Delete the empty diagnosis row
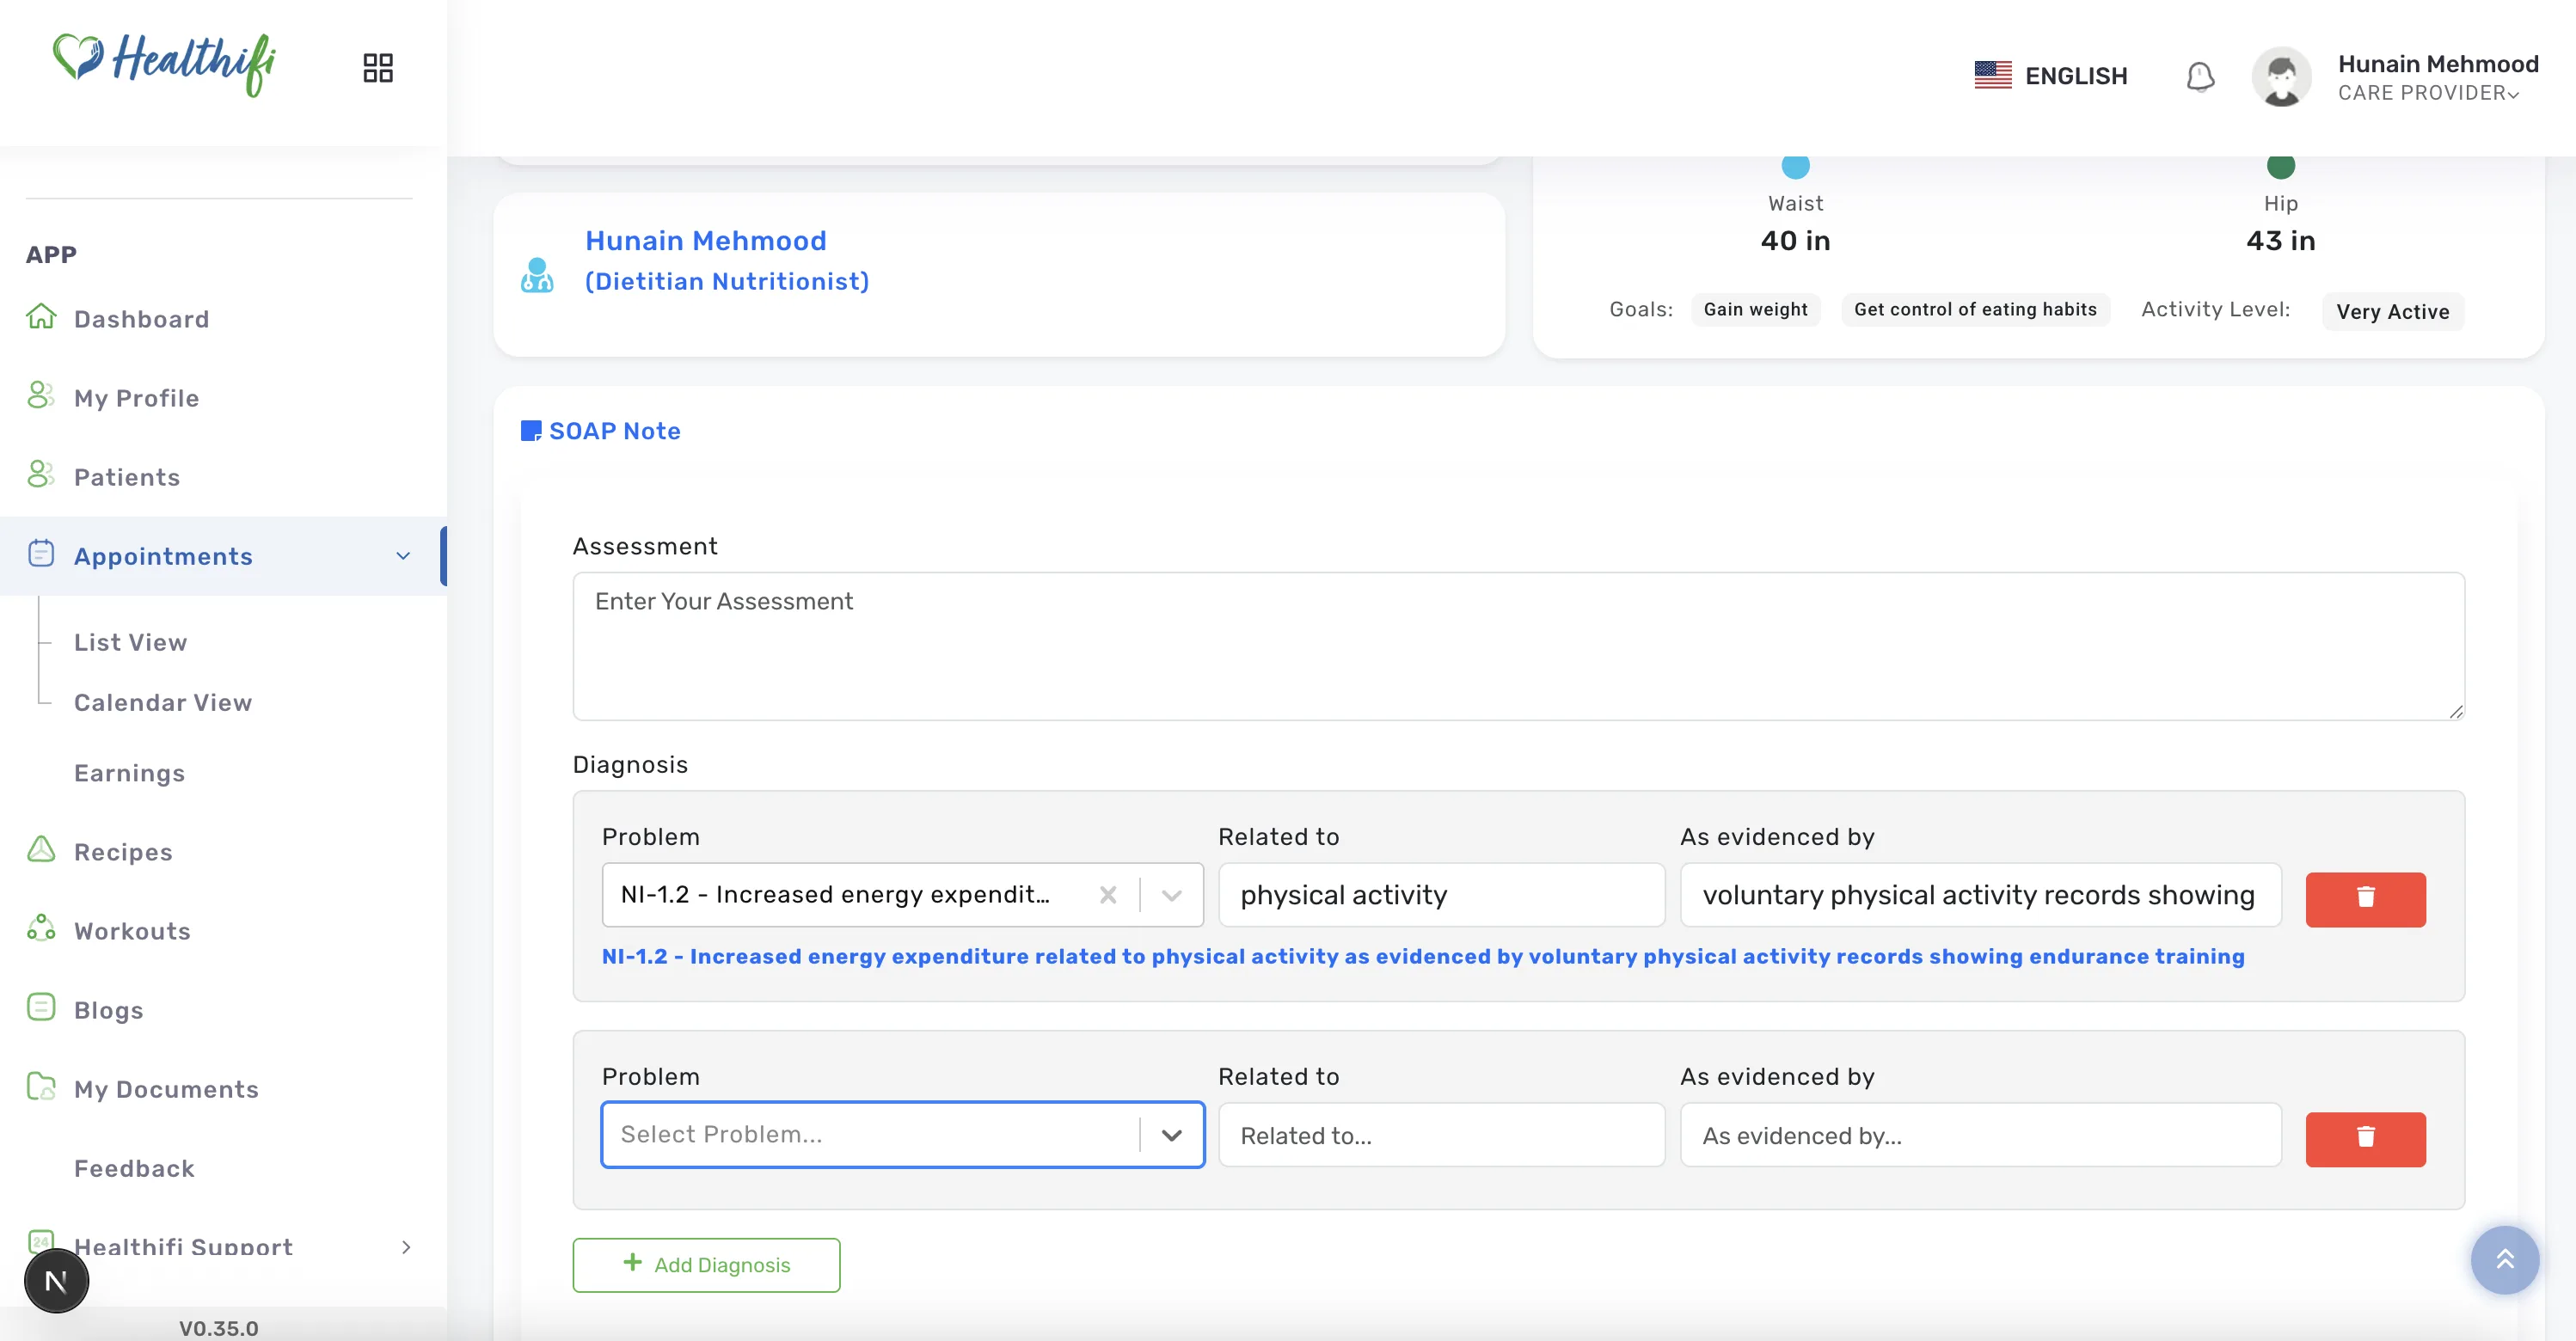The width and height of the screenshot is (2576, 1341). tap(2365, 1138)
